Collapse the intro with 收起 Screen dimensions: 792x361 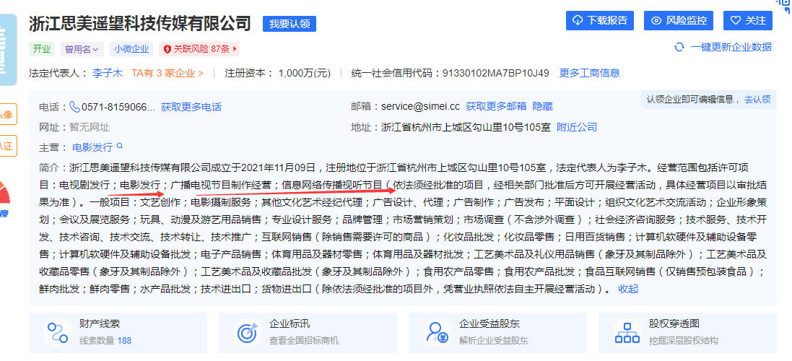pos(628,289)
